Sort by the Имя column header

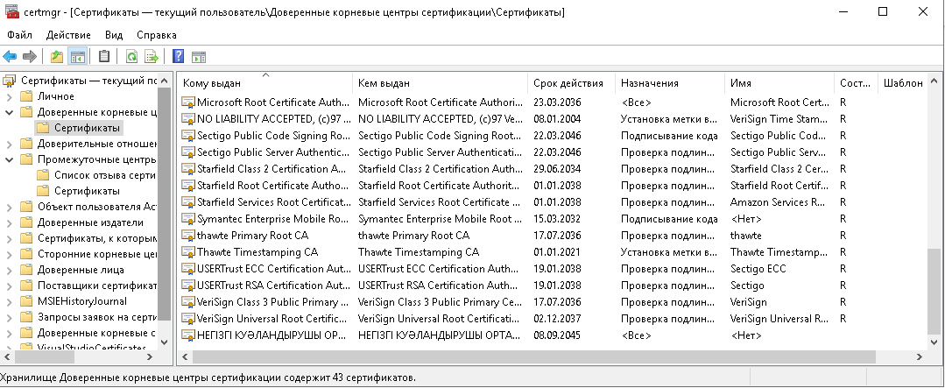pos(779,83)
